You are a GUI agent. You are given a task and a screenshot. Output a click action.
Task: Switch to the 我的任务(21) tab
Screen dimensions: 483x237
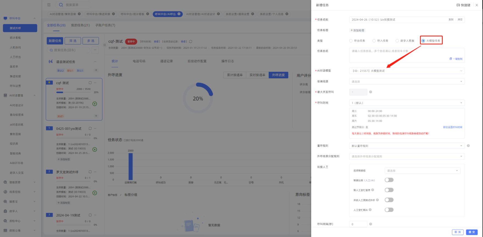[x=80, y=25]
